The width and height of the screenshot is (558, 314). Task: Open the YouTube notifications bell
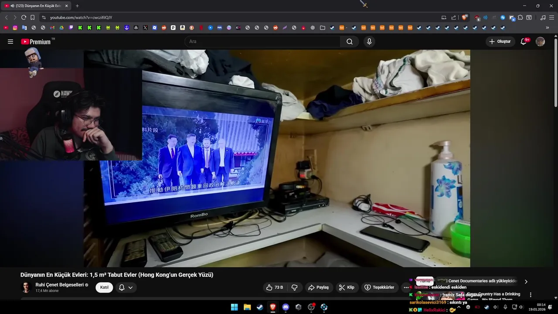click(524, 41)
